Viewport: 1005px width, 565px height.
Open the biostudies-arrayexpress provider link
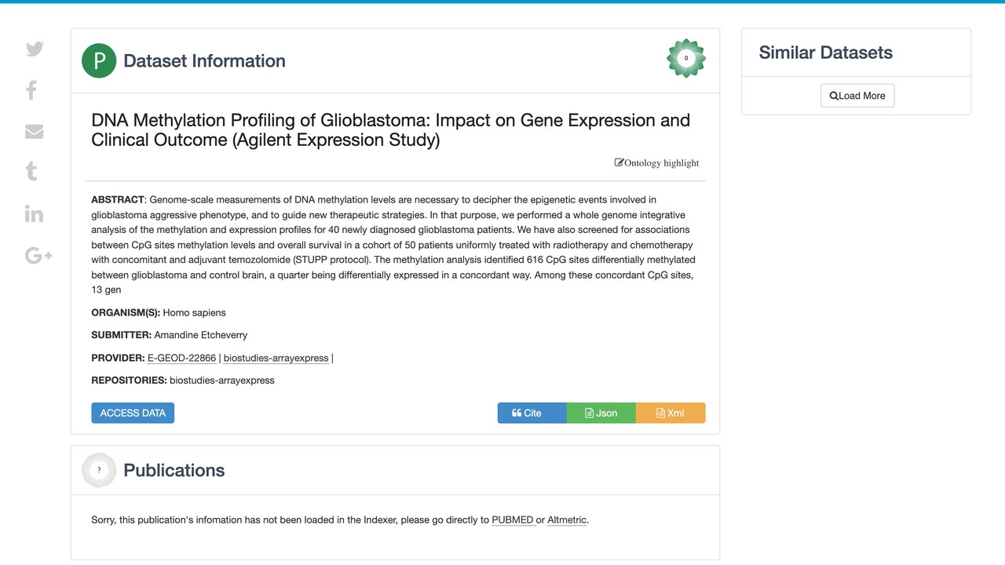click(276, 358)
